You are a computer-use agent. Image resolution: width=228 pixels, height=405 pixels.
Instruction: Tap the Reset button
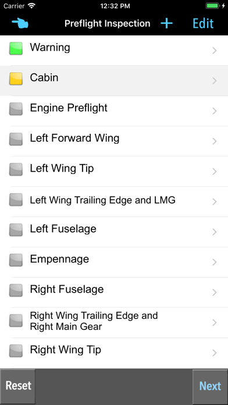click(x=18, y=386)
